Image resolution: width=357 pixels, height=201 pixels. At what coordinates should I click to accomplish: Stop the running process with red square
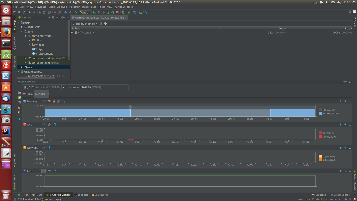point(117,12)
